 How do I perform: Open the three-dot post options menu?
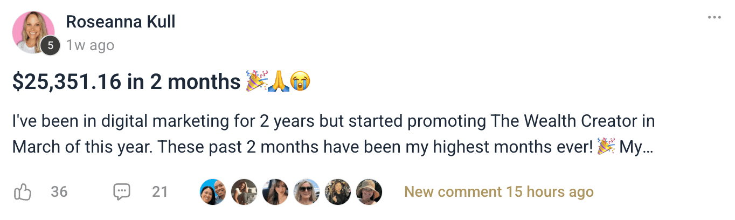tap(715, 18)
